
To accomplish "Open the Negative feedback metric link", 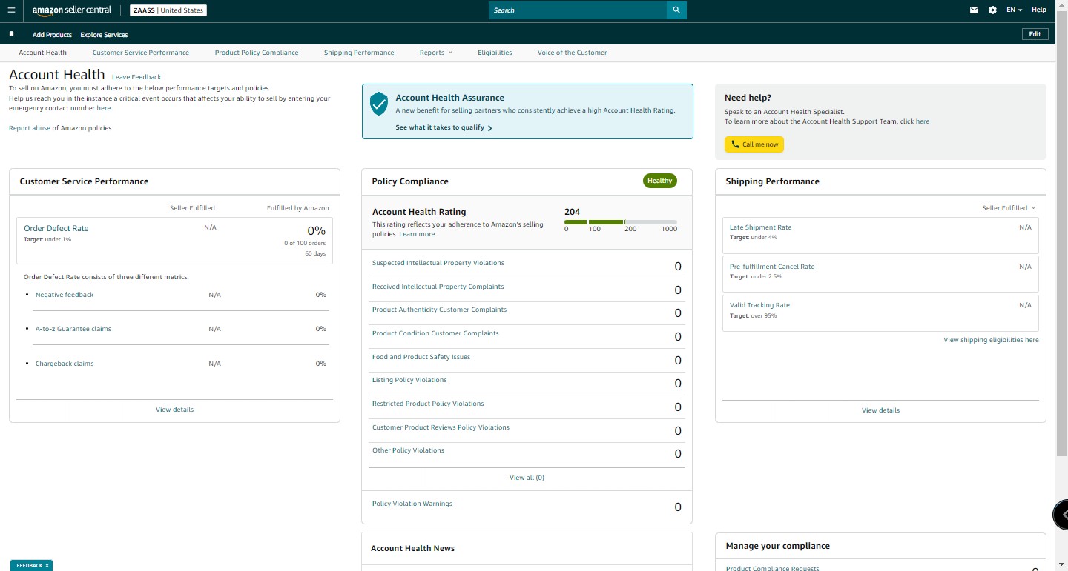I will pos(65,295).
